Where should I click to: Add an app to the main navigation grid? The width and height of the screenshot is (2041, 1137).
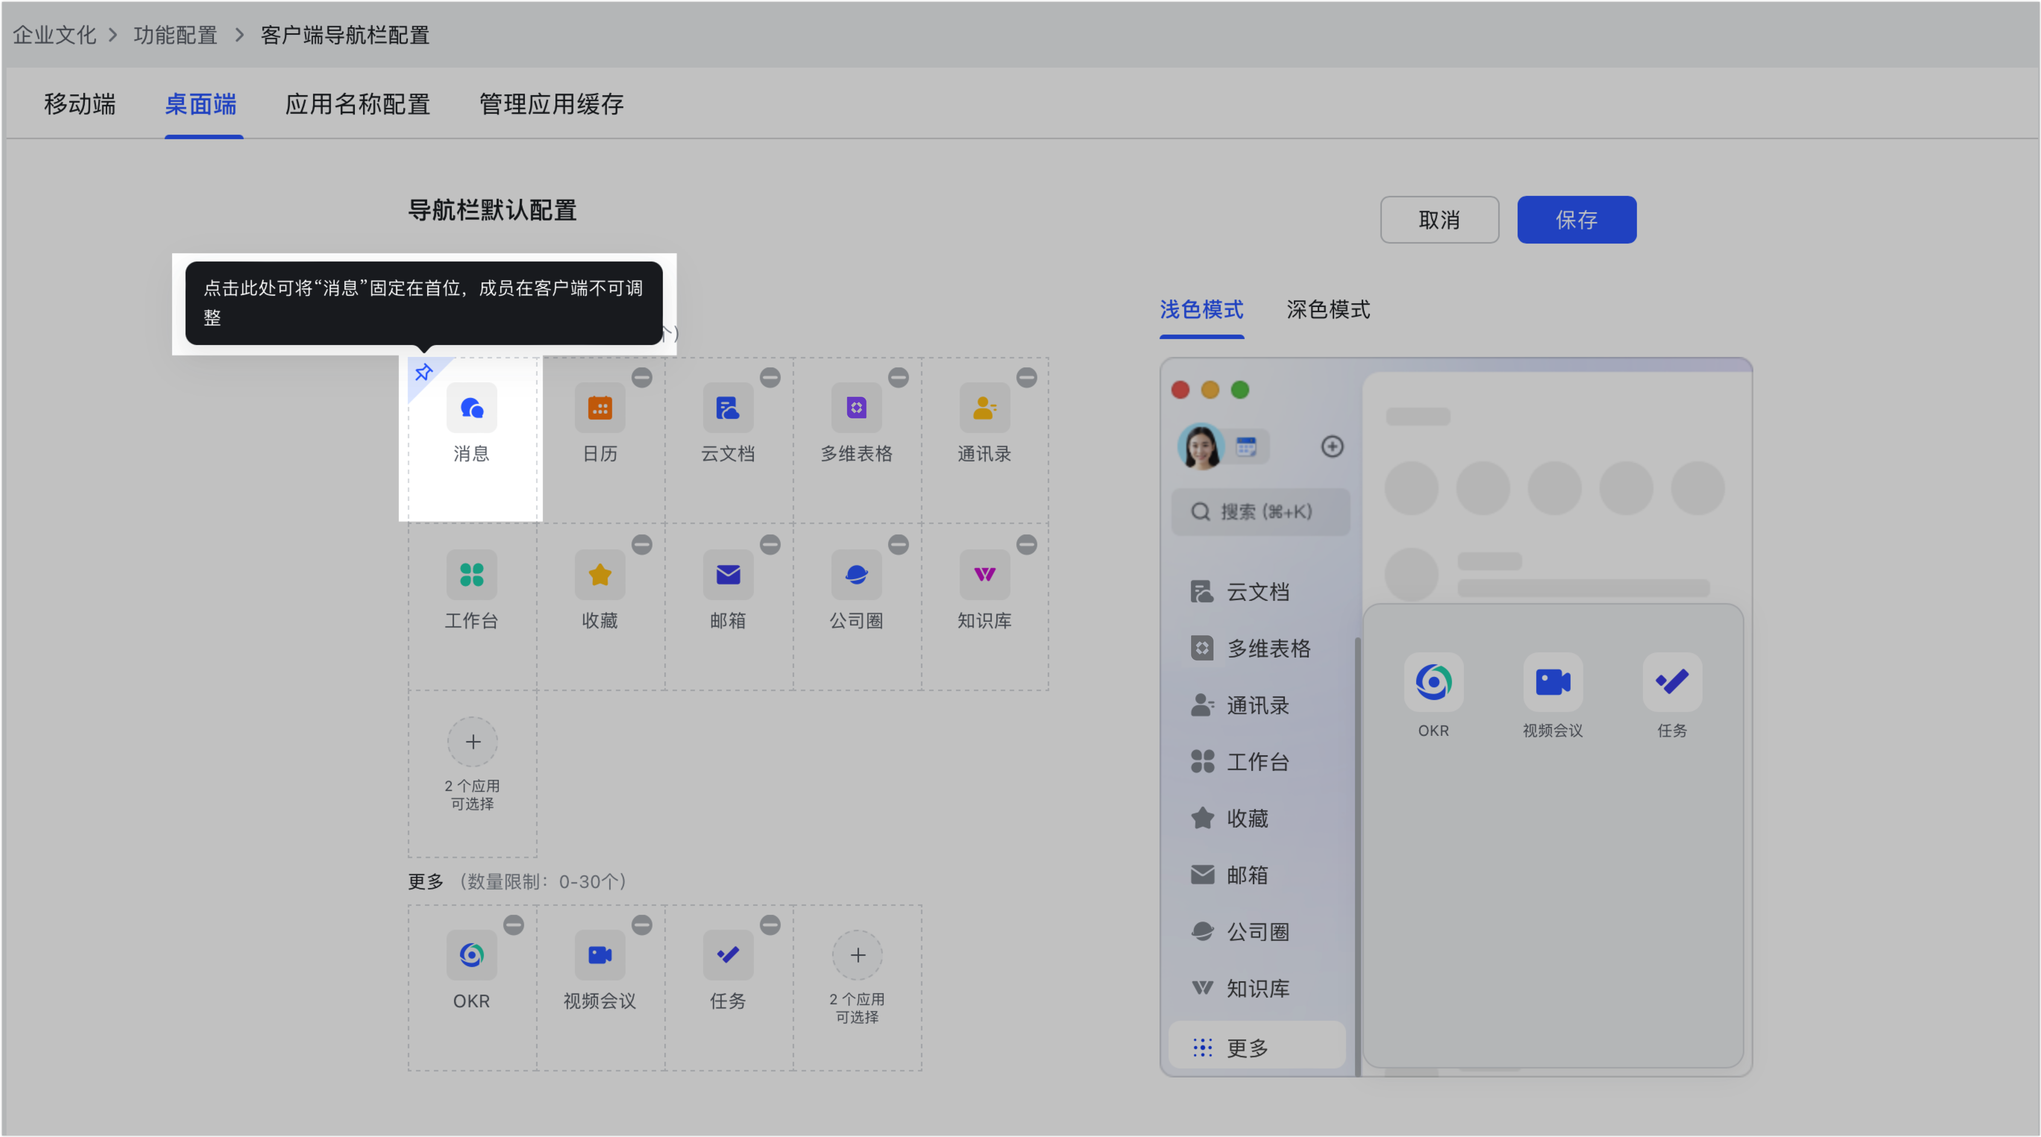(473, 742)
